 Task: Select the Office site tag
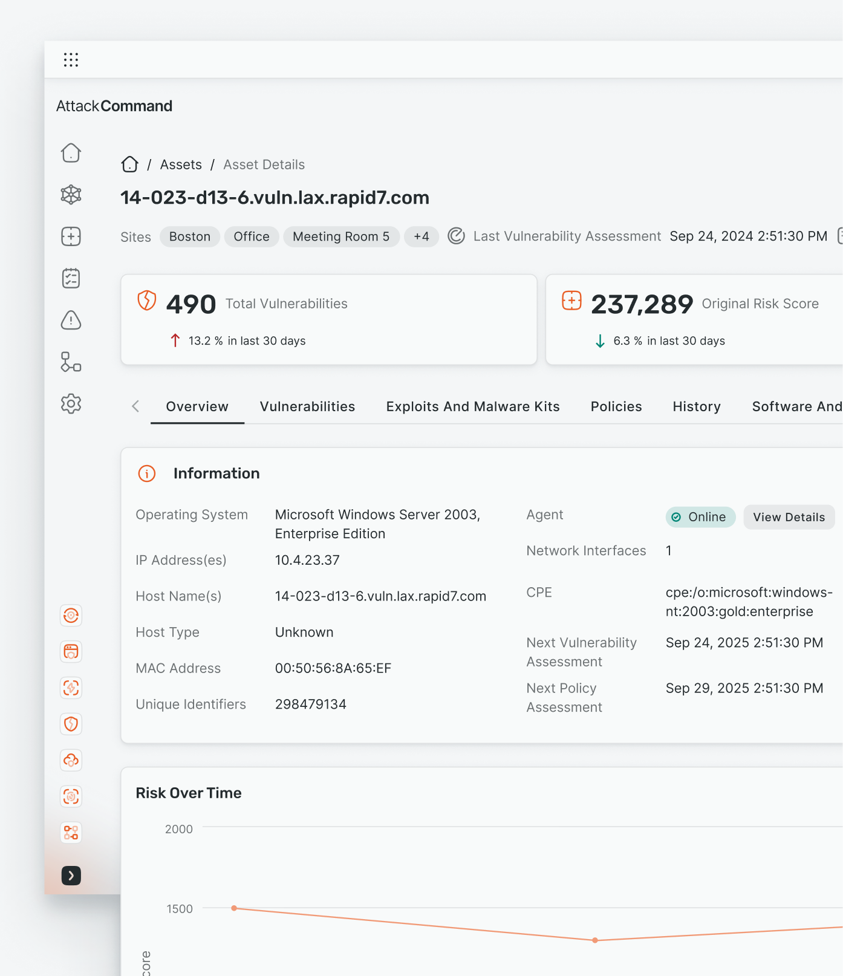coord(252,236)
